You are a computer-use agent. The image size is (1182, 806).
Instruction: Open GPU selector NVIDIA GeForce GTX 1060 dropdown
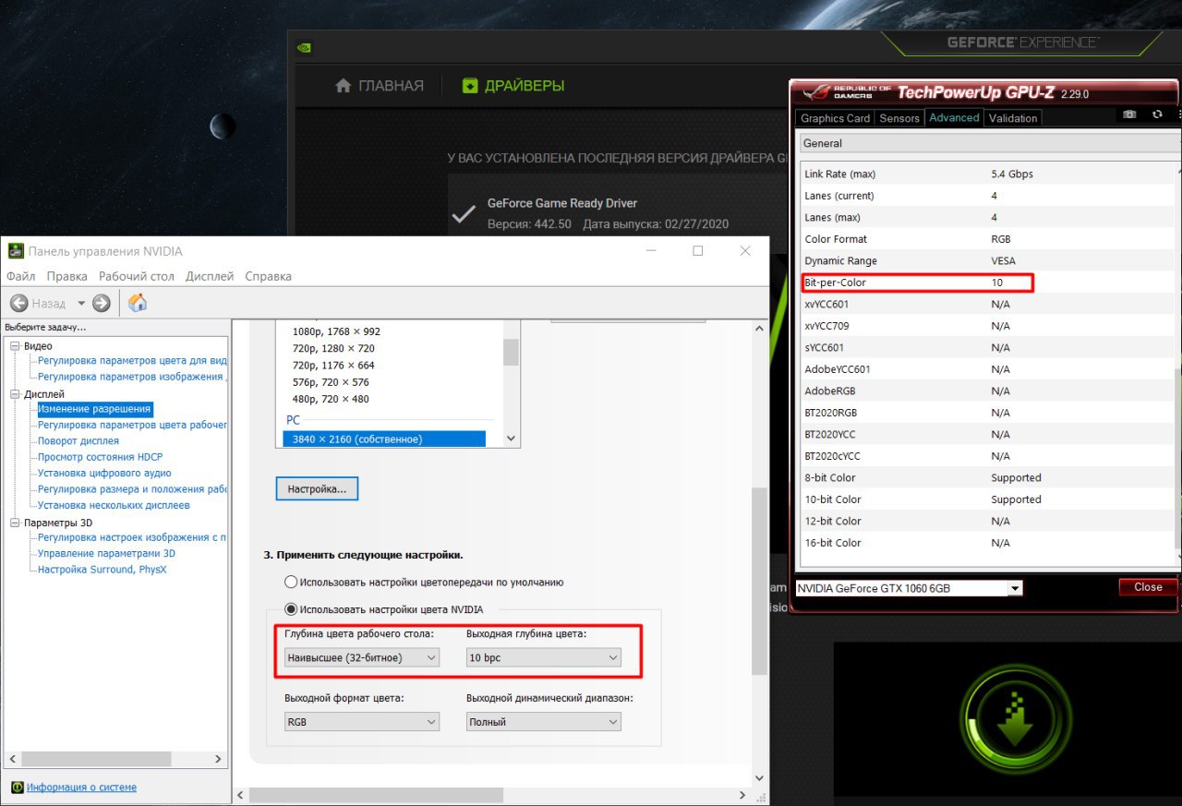tap(909, 588)
